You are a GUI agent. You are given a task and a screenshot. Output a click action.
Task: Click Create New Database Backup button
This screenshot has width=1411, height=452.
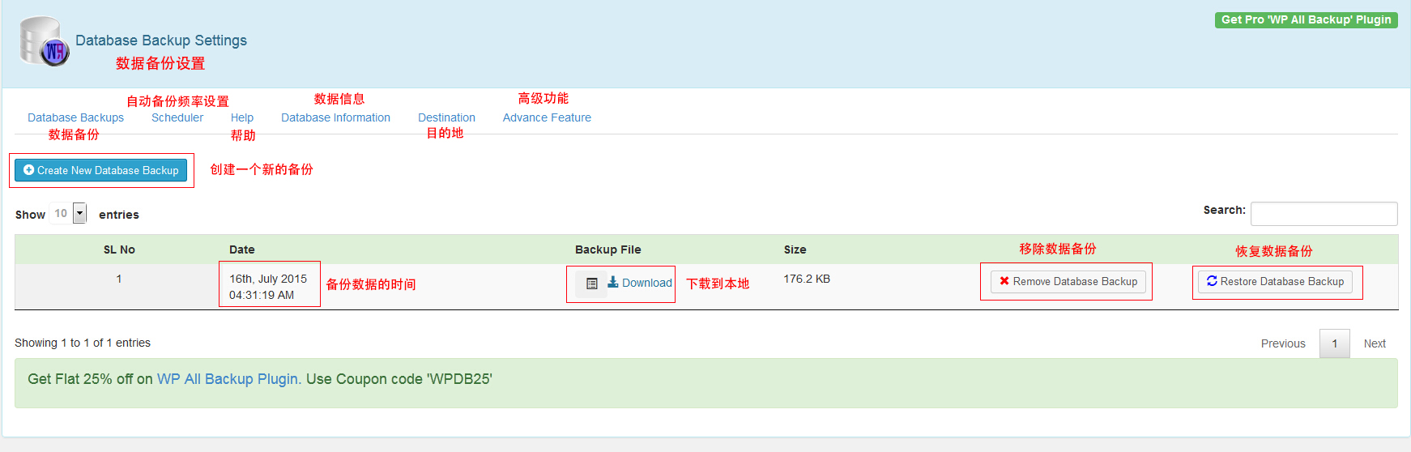pyautogui.click(x=101, y=170)
